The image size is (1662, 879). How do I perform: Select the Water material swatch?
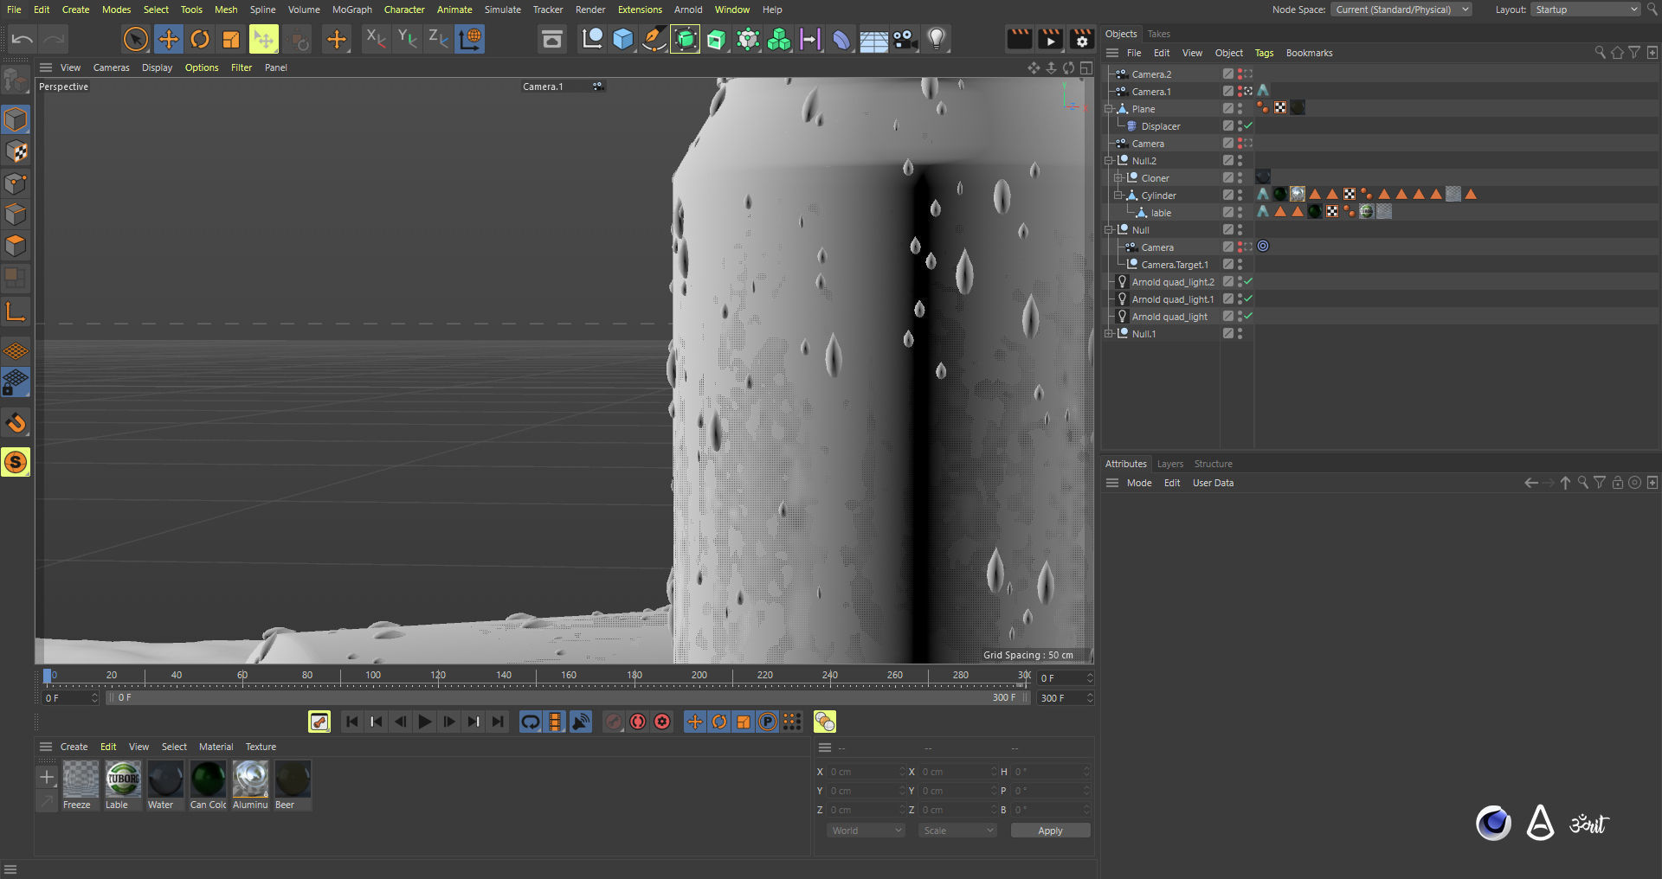point(164,780)
